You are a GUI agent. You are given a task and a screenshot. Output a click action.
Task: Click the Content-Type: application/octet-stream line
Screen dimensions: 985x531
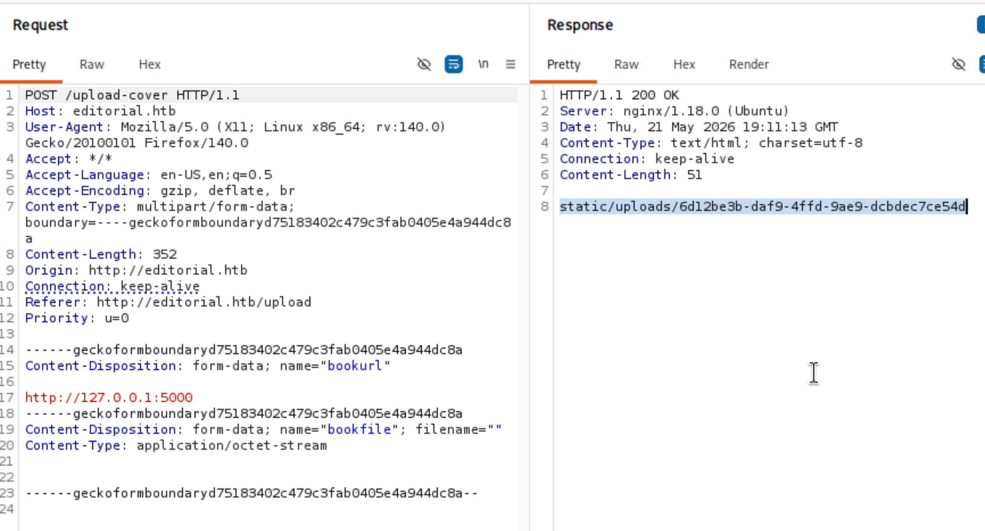(176, 445)
